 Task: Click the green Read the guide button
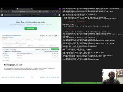pos(31,28)
